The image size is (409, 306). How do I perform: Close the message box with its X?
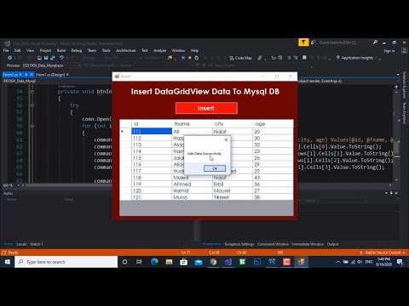[x=226, y=139]
